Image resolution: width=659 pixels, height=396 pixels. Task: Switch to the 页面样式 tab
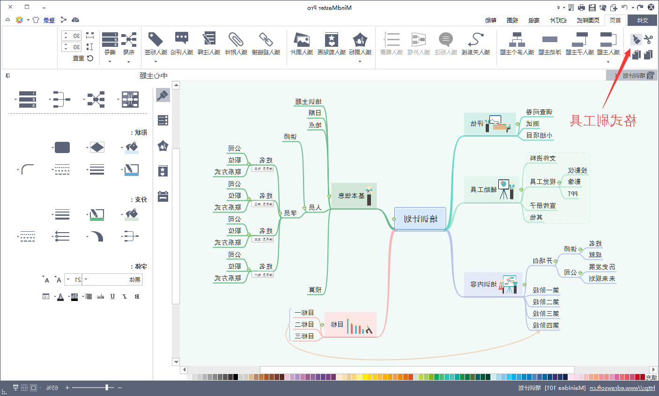tap(588, 20)
